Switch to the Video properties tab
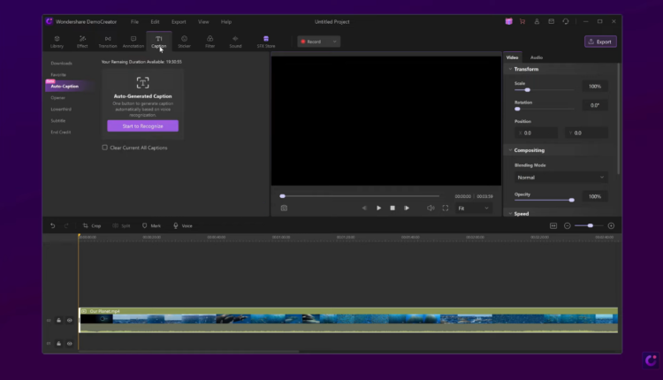Screen dimensions: 663x380 tap(513, 57)
